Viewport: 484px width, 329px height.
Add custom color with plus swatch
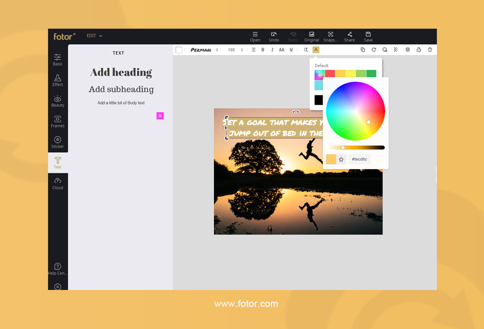pyautogui.click(x=320, y=74)
